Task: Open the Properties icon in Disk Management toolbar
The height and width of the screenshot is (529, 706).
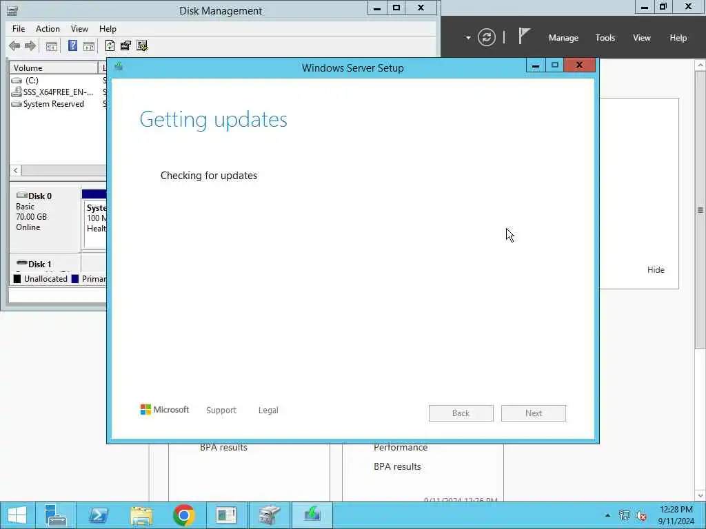Action: (x=125, y=45)
